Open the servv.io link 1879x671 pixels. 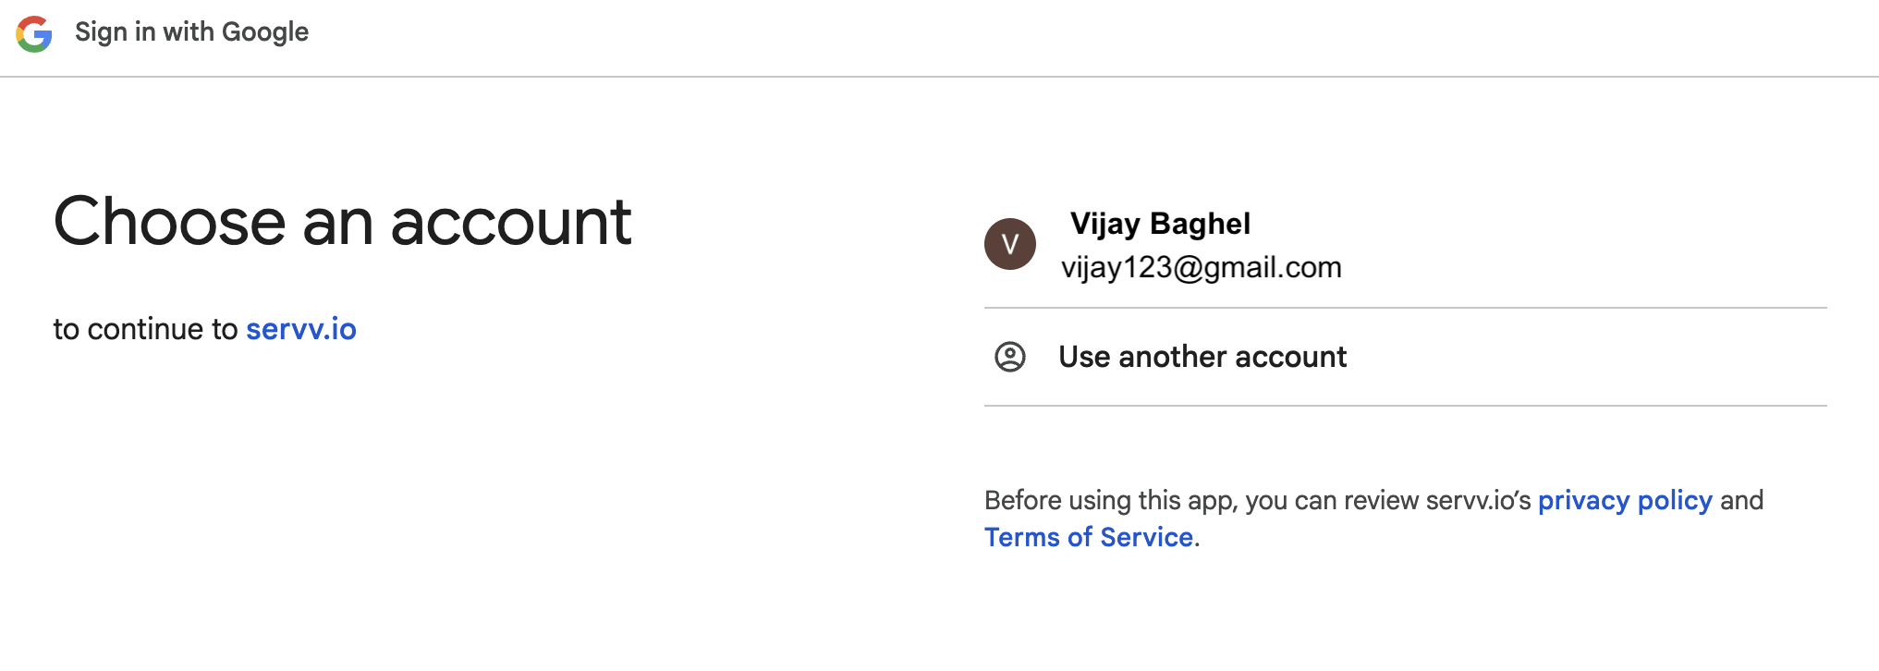click(x=300, y=329)
